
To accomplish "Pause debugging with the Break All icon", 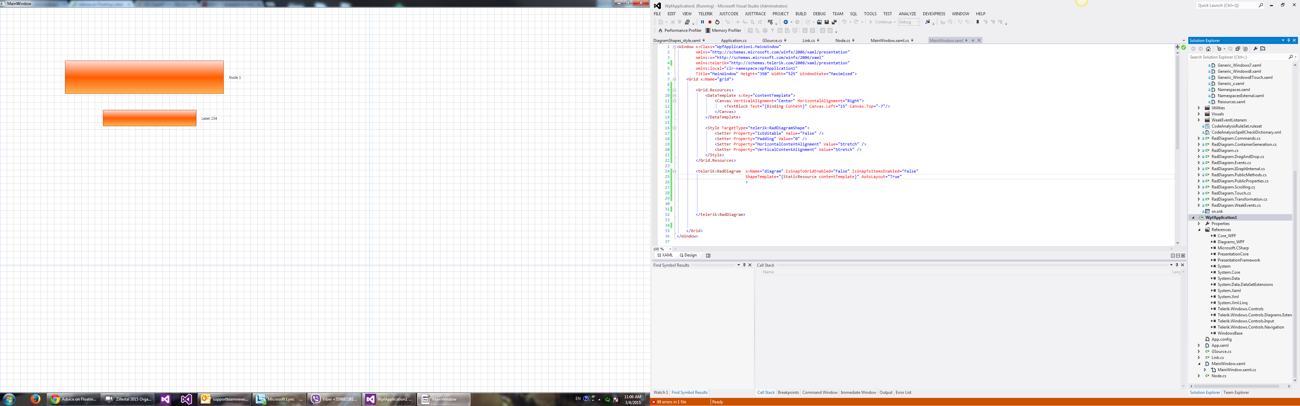I will click(x=702, y=22).
